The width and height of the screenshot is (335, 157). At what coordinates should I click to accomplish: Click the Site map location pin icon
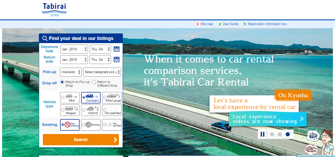click(x=197, y=24)
